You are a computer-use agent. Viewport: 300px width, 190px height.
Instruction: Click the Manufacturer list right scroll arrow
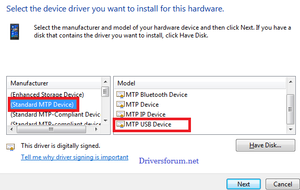[x=96, y=129]
